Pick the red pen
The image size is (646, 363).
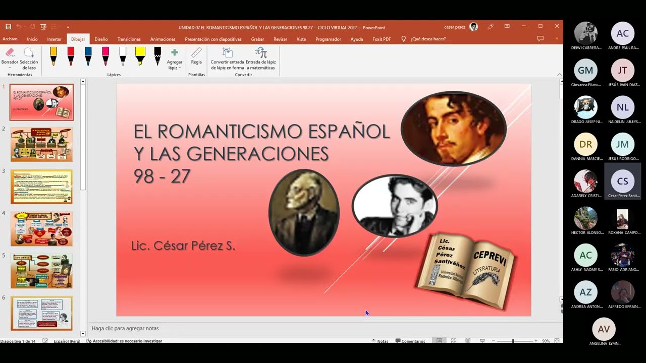(71, 56)
